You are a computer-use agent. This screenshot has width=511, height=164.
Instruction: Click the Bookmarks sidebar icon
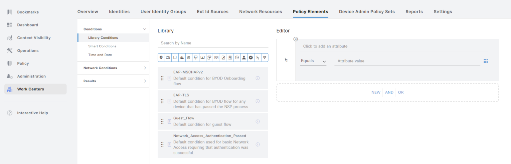(x=10, y=12)
